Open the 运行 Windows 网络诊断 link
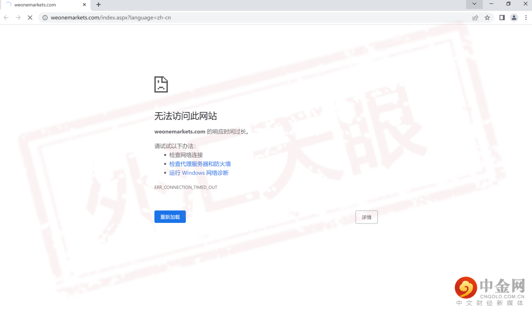This screenshot has height=312, width=532. click(x=199, y=172)
